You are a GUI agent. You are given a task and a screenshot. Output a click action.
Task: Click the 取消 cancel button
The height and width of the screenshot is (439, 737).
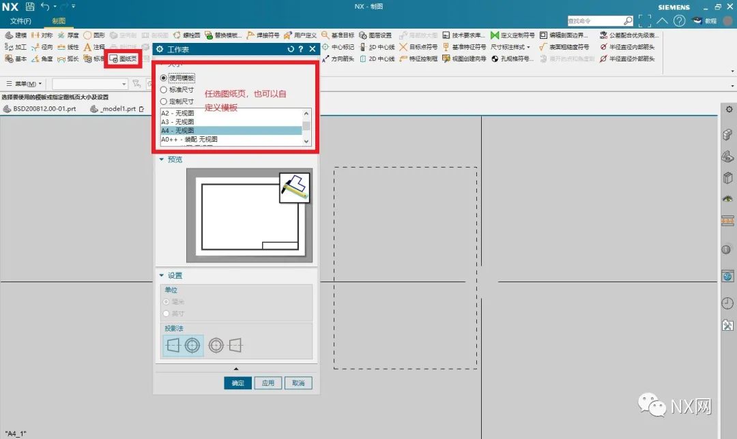298,383
